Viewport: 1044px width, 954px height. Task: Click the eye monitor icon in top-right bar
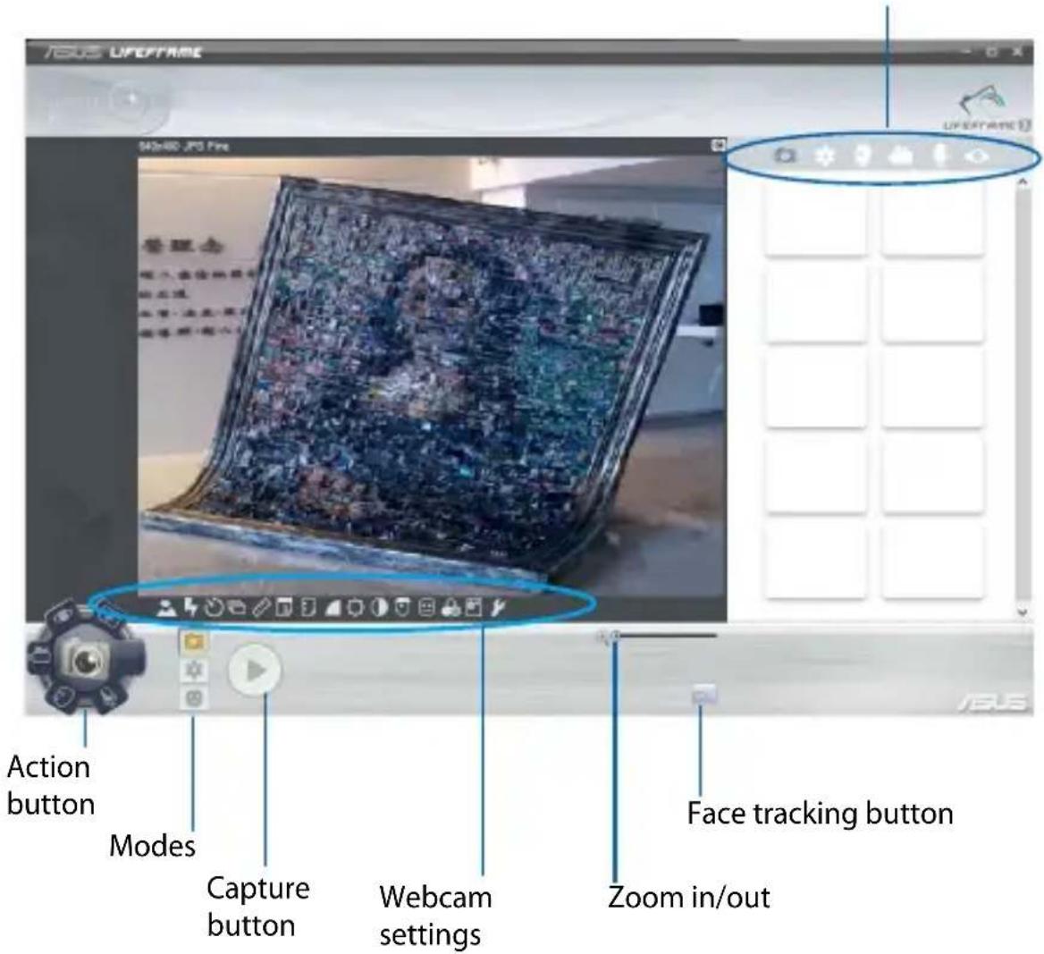(978, 156)
